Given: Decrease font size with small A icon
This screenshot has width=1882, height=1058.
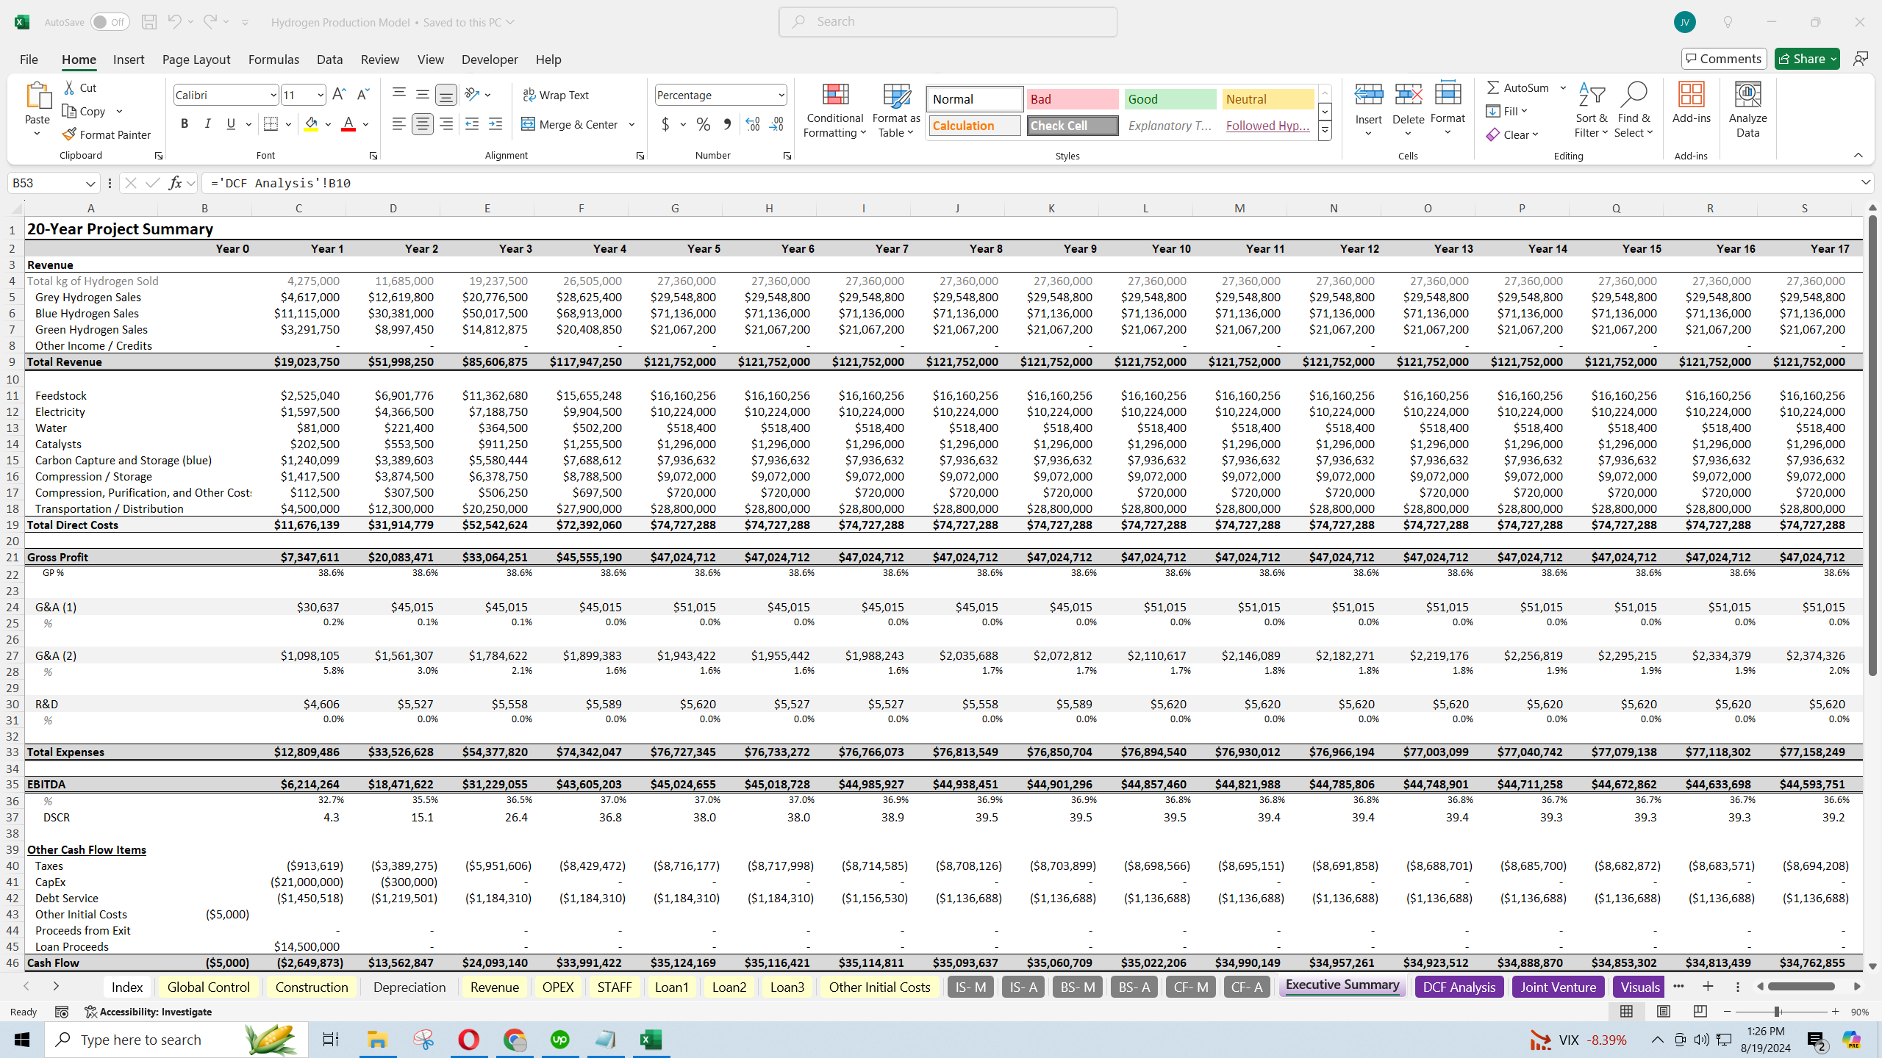Looking at the screenshot, I should pos(362,95).
